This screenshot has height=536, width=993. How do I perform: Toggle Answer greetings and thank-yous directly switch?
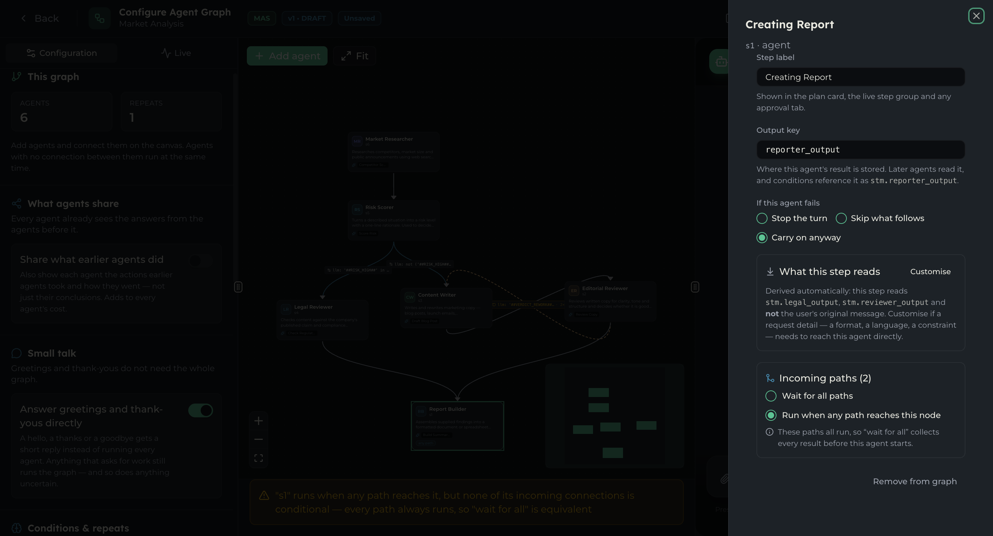click(x=200, y=410)
